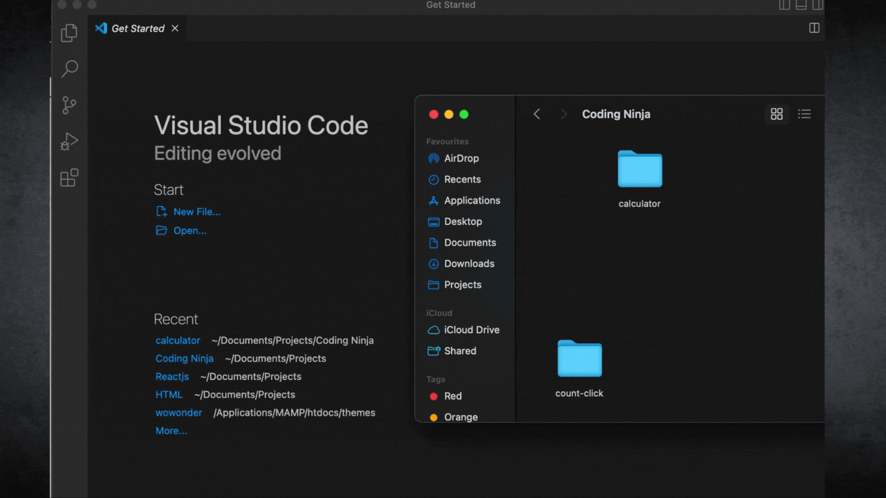Click the Finder green zoom button

tap(464, 114)
